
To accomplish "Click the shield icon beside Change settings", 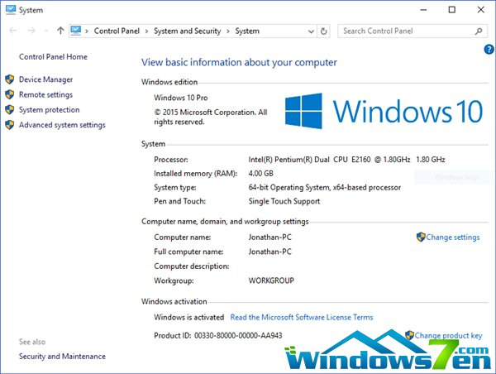I will pos(421,237).
